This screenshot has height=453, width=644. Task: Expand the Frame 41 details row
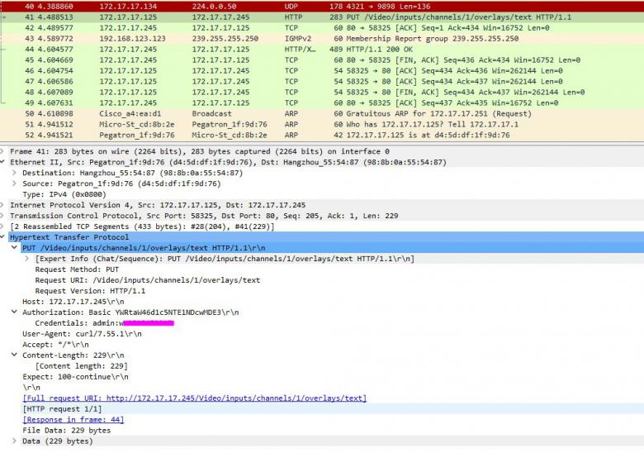coord(2,151)
